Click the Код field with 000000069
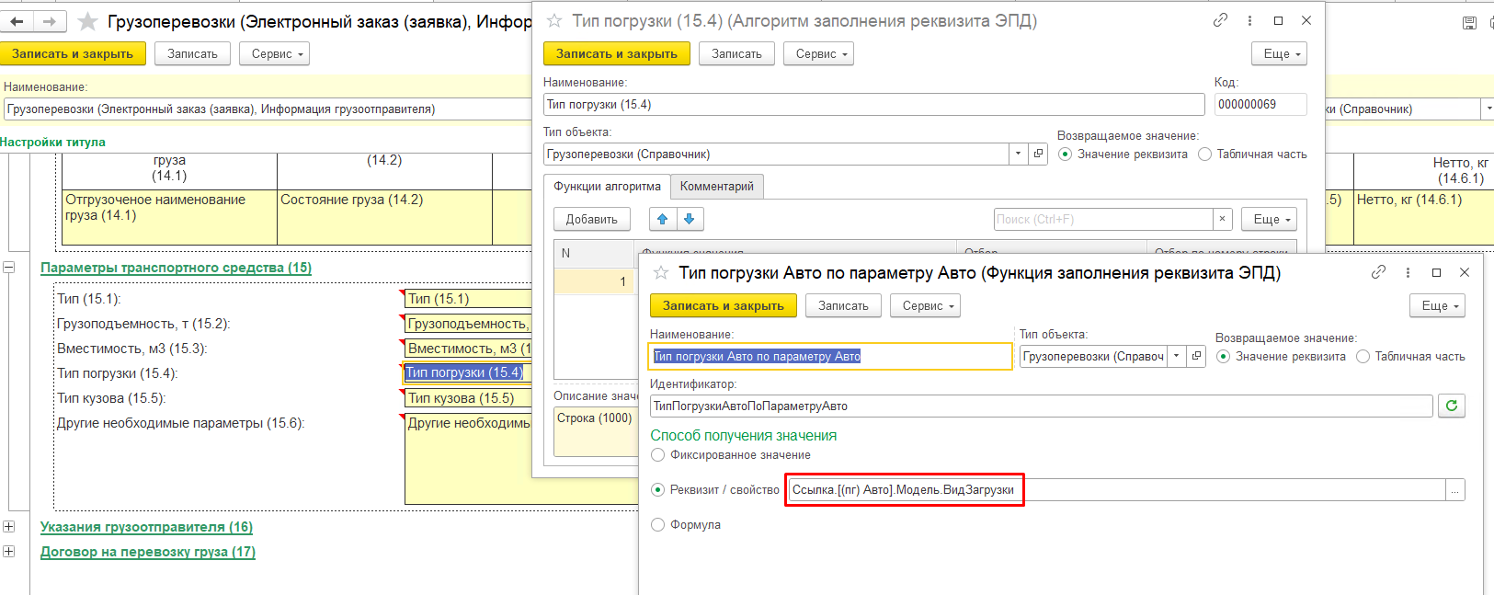Screen dimensions: 1494x595 click(x=1260, y=104)
